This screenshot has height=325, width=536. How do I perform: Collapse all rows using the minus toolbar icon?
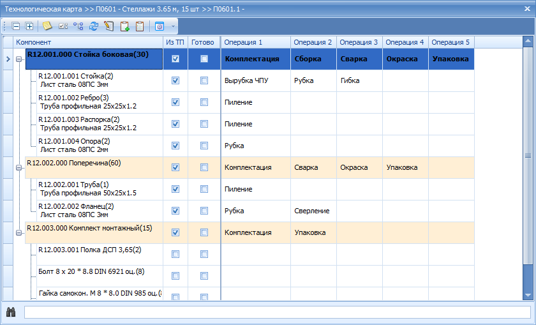[x=16, y=26]
